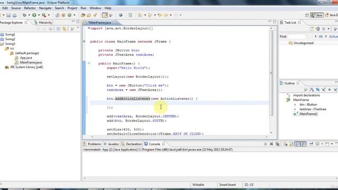This screenshot has height=190, width=338.
Task: Open the Source menu
Action: point(16,8)
